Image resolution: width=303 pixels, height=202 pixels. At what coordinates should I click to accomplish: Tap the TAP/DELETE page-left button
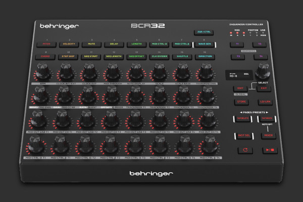click(243, 119)
